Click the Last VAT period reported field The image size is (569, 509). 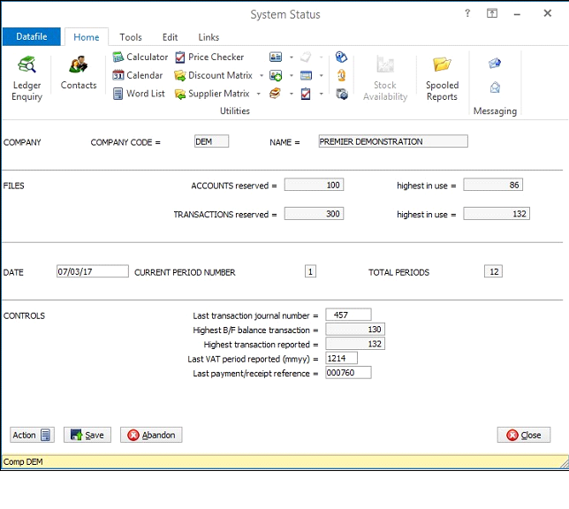[x=341, y=359]
